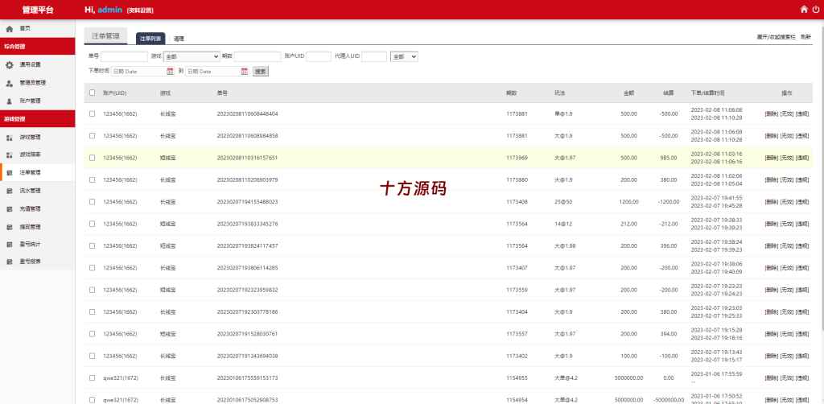
Task: Open 提现管理 via its sidebar icon
Action: (9, 227)
